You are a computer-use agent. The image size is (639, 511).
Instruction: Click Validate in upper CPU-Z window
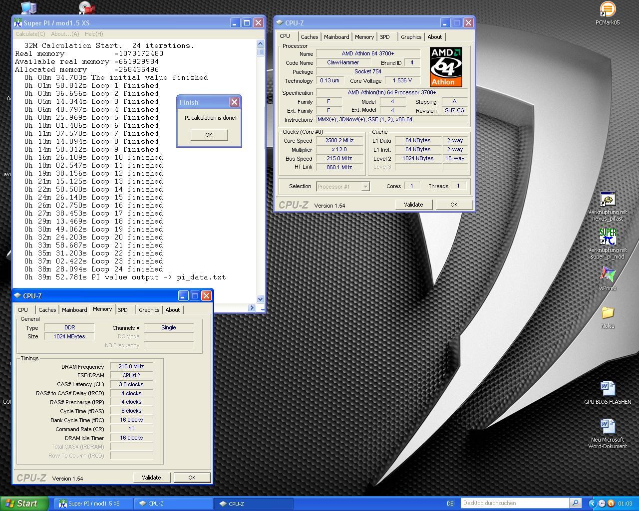coord(413,205)
